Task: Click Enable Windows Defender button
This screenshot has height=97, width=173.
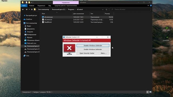Action: [93, 49]
